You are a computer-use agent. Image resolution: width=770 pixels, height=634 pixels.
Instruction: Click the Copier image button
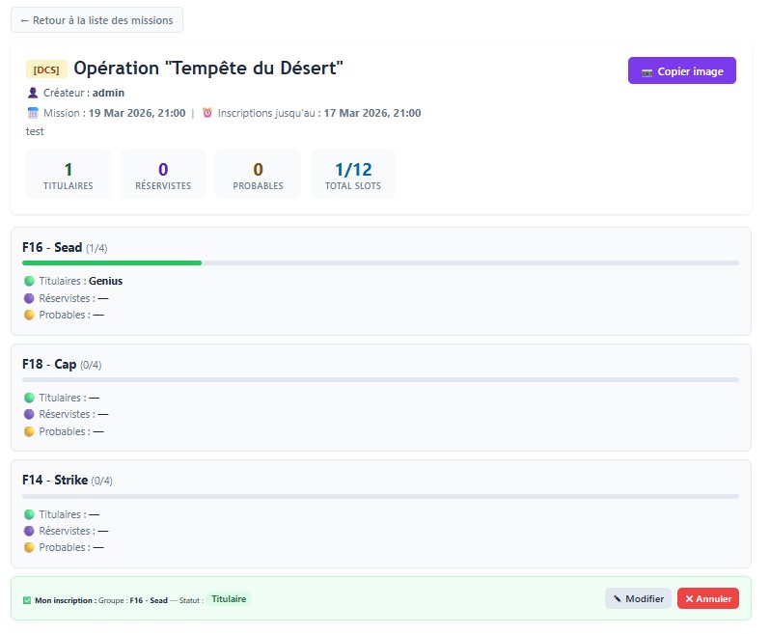[681, 70]
